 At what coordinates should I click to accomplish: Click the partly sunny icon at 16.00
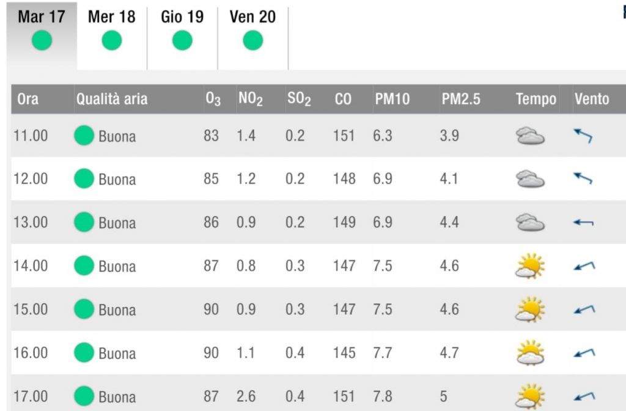click(x=530, y=353)
